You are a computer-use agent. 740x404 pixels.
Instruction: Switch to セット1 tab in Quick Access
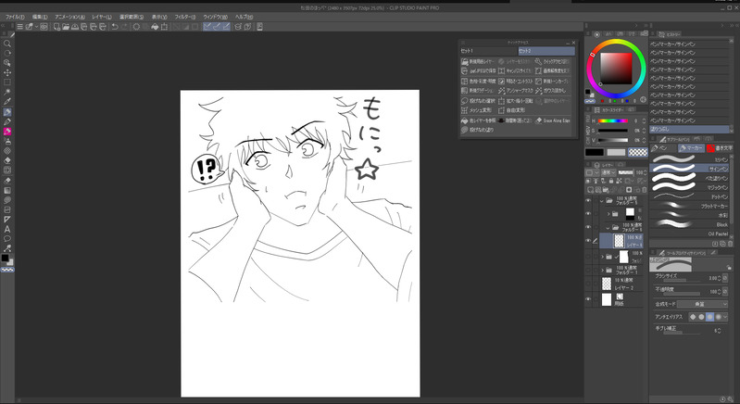(488, 51)
